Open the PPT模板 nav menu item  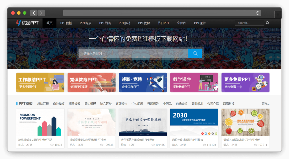click(x=66, y=23)
